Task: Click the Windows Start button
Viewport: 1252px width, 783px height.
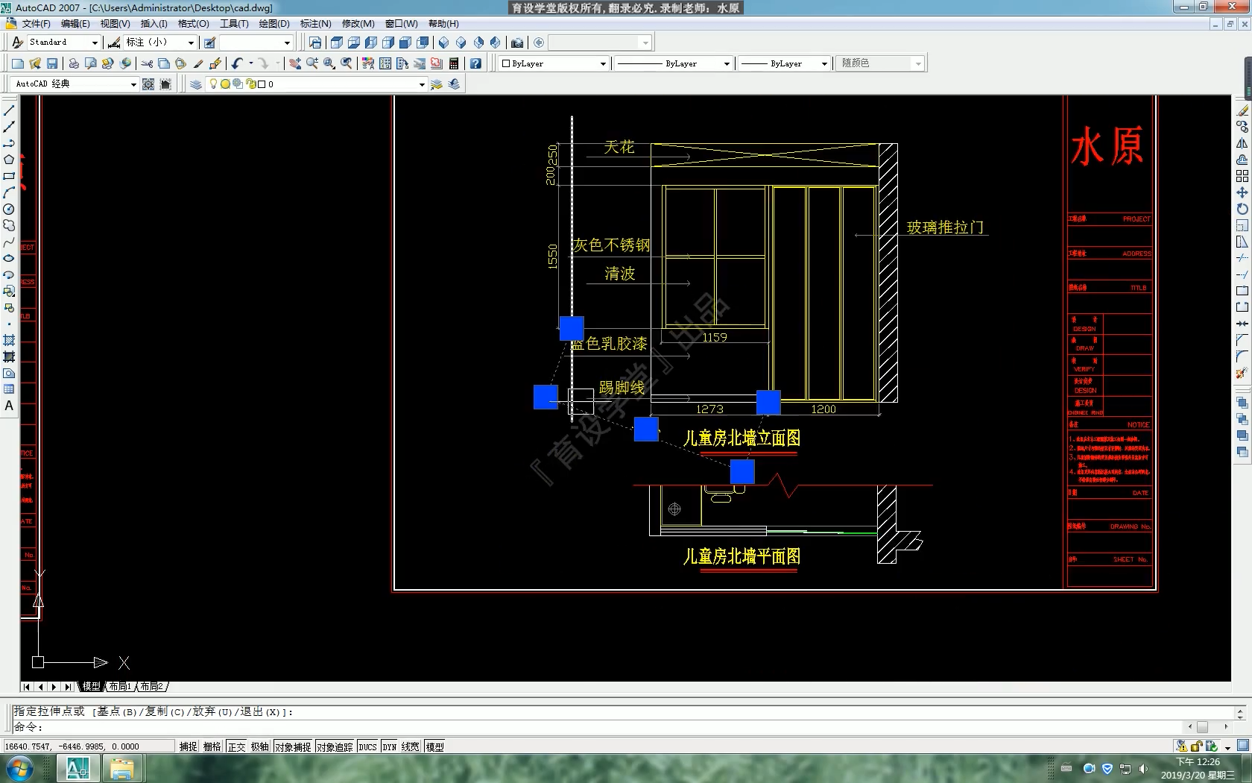Action: tap(19, 768)
